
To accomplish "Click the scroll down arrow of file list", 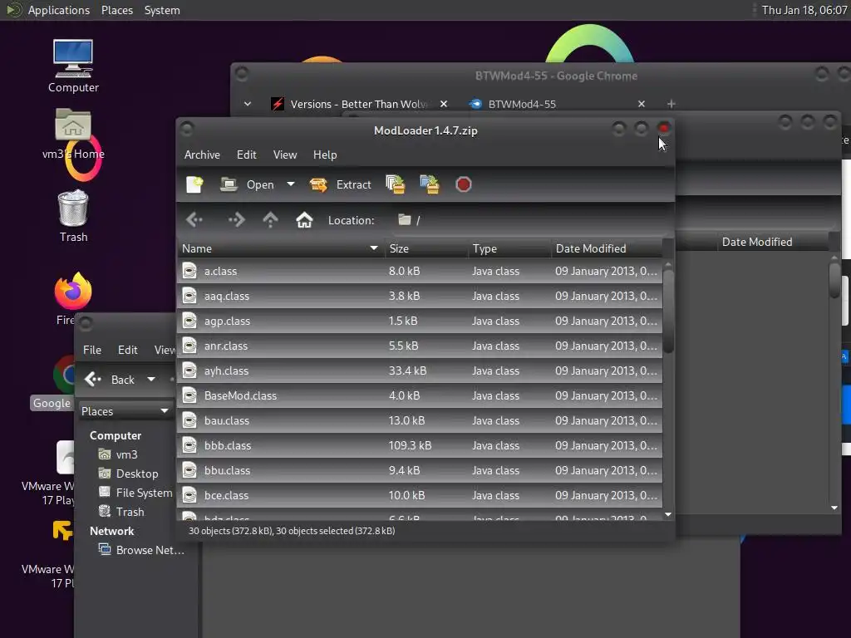I will point(668,513).
